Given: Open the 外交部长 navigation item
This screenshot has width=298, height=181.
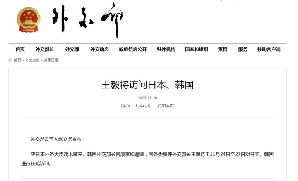Looking at the screenshot, I should (45, 49).
